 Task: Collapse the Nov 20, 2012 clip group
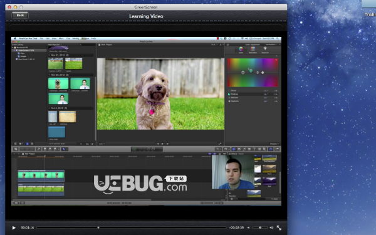click(x=50, y=75)
